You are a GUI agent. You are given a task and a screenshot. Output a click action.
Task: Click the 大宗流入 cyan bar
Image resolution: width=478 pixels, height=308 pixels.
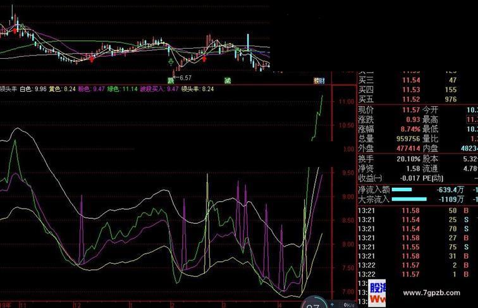pyautogui.click(x=409, y=199)
